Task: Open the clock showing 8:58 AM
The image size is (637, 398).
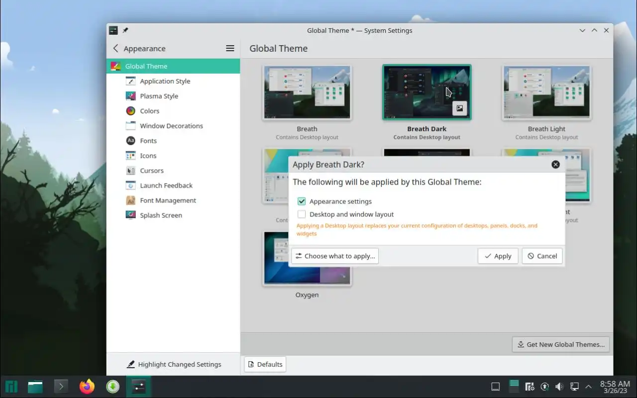Action: (x=615, y=387)
